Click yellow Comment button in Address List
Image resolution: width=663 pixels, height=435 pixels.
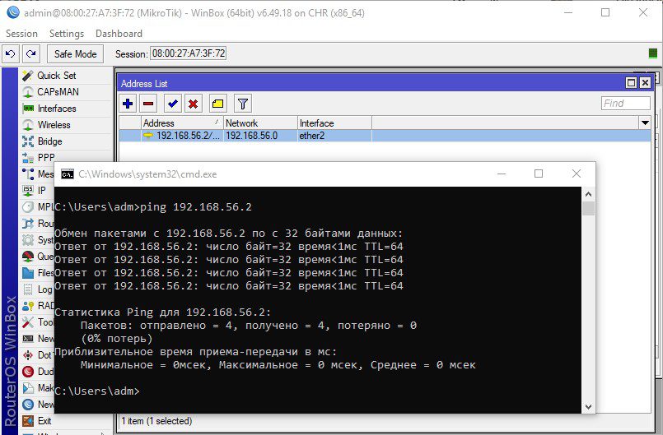[217, 104]
